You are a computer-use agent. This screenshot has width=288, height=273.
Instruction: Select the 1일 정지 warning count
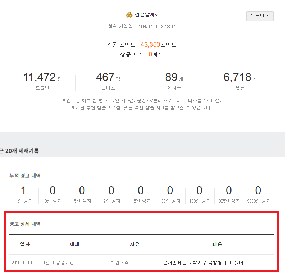click(x=24, y=191)
